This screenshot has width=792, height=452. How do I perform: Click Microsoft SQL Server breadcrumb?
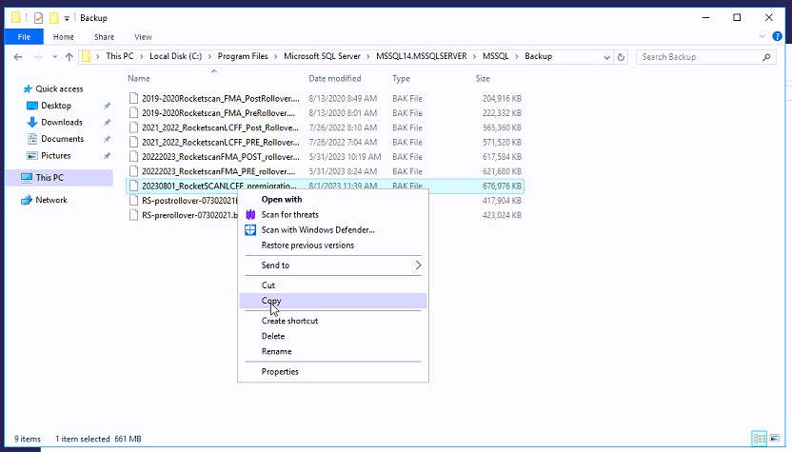(322, 56)
